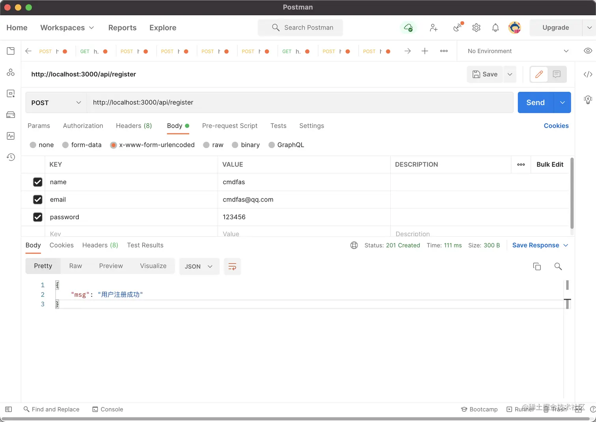This screenshot has width=596, height=422.
Task: Open the No Environment dropdown
Action: (x=518, y=51)
